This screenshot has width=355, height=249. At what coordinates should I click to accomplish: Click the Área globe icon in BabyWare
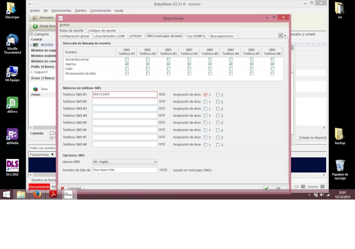pos(35,89)
